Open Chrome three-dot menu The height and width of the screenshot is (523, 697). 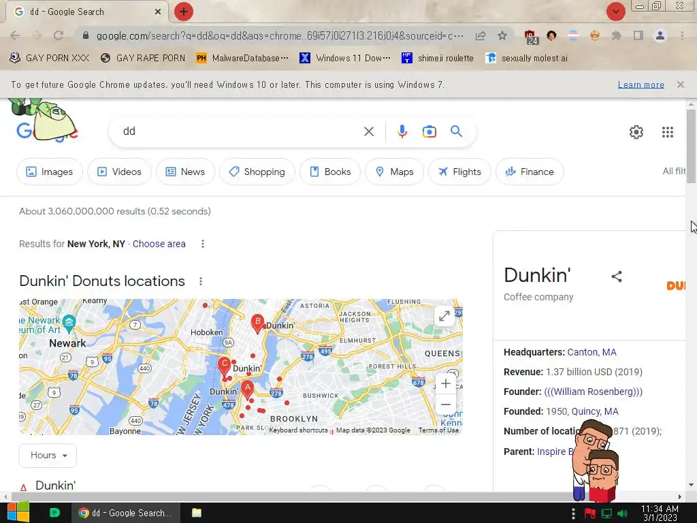pos(682,35)
